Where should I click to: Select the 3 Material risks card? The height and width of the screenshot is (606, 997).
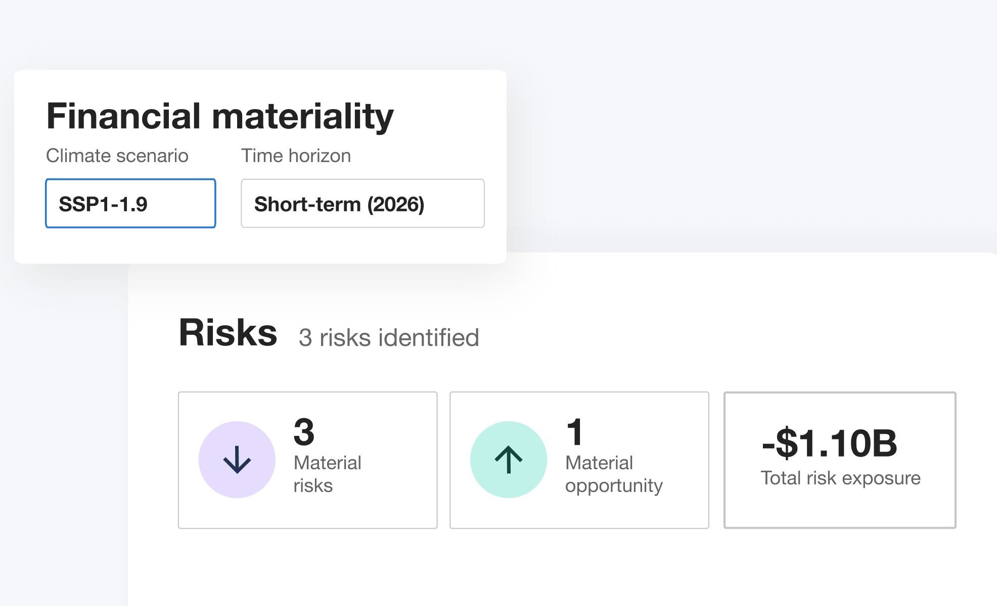[x=307, y=460]
